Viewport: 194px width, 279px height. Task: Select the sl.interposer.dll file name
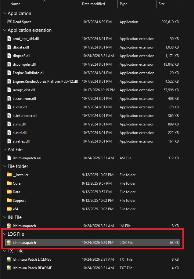(25, 115)
